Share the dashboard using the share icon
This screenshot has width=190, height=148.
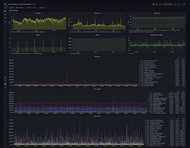(34, 4)
